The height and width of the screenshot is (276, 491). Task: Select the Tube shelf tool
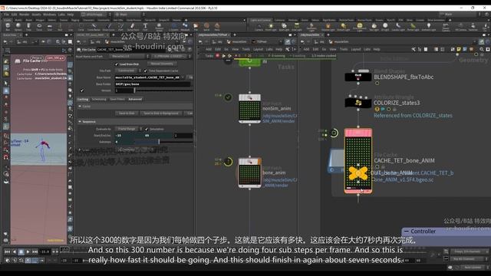(28, 27)
